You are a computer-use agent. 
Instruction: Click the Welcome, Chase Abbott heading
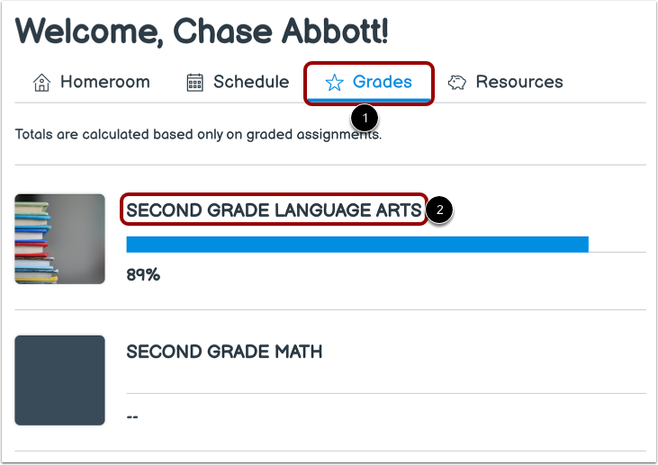click(203, 32)
